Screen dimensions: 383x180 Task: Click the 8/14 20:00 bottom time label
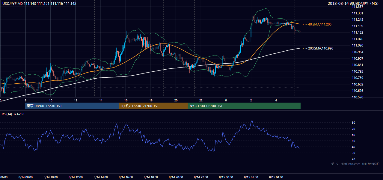click(x=176, y=177)
